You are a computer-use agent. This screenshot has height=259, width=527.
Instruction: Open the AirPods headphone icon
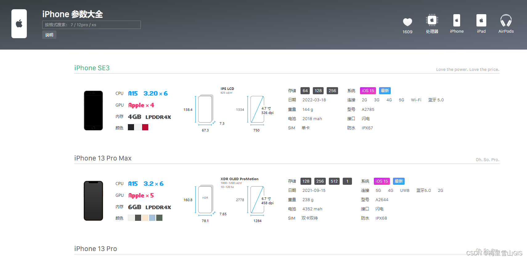(506, 21)
